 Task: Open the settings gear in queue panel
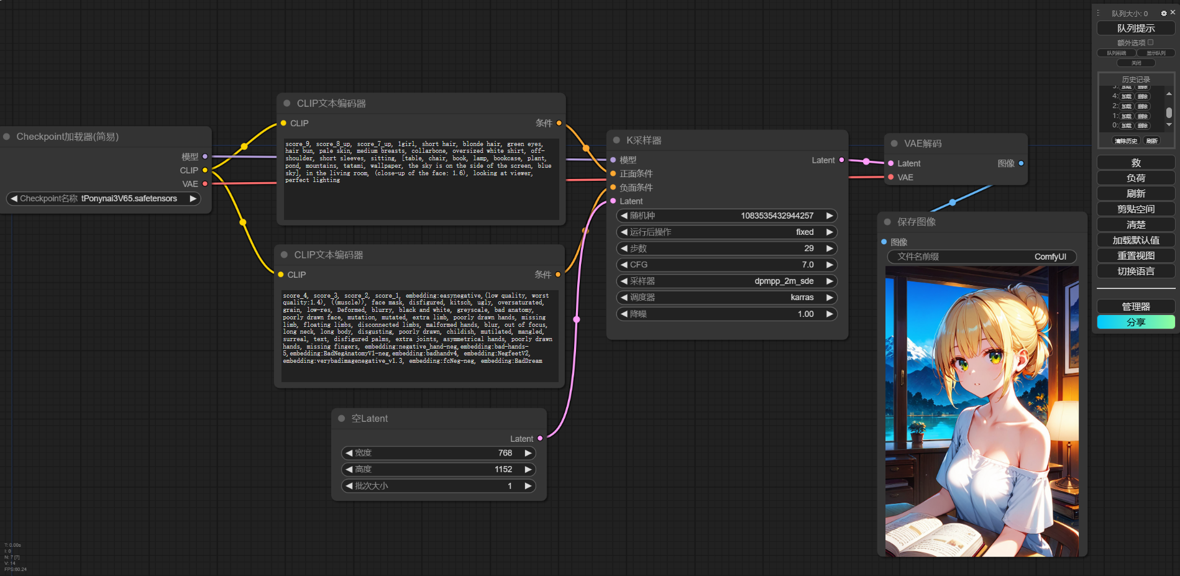click(x=1164, y=13)
